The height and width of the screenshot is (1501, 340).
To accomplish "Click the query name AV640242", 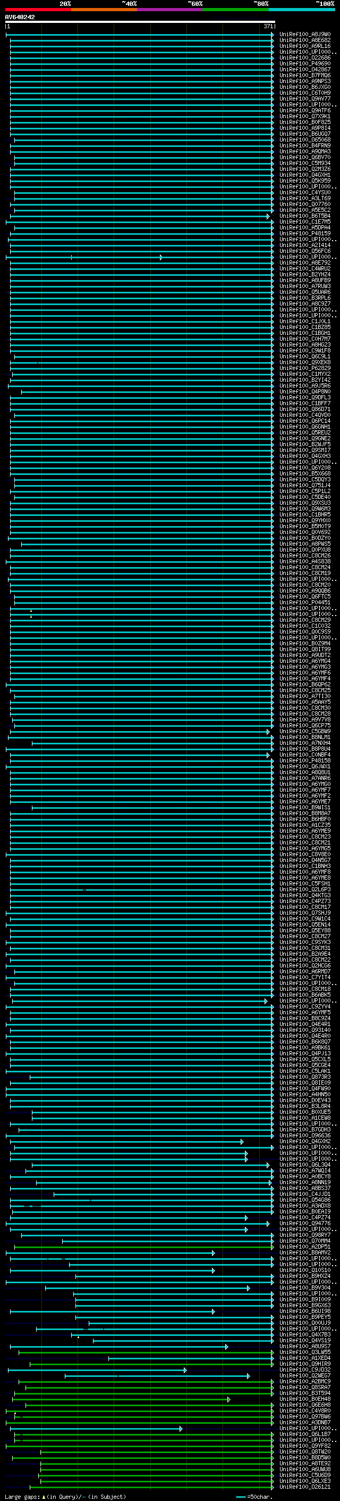I will tap(20, 17).
